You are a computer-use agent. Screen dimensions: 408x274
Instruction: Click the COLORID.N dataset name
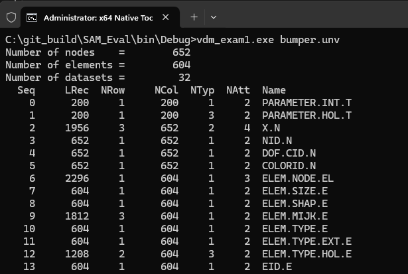[289, 165]
